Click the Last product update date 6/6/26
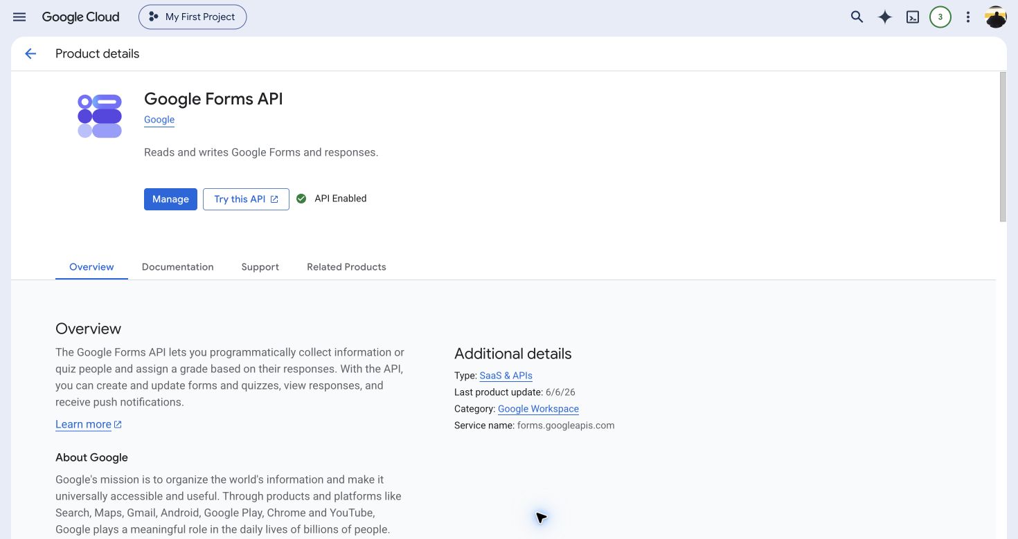 [560, 392]
